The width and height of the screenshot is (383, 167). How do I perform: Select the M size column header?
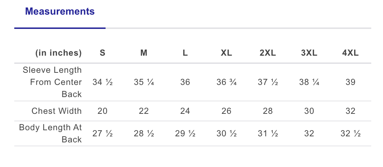click(144, 53)
